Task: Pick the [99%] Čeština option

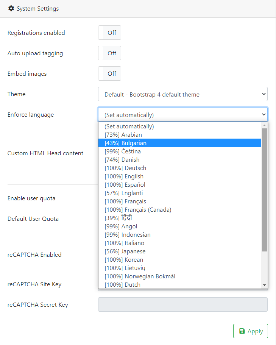Action: 180,151
